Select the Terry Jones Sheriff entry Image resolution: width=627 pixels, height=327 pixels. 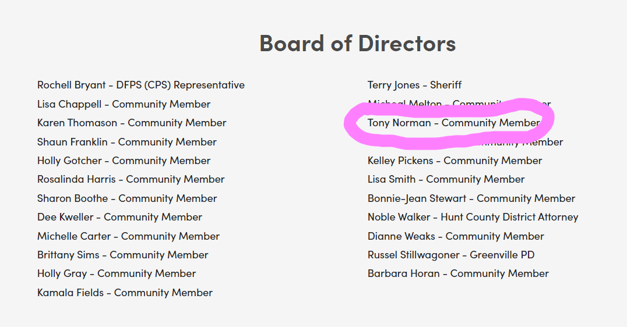414,85
